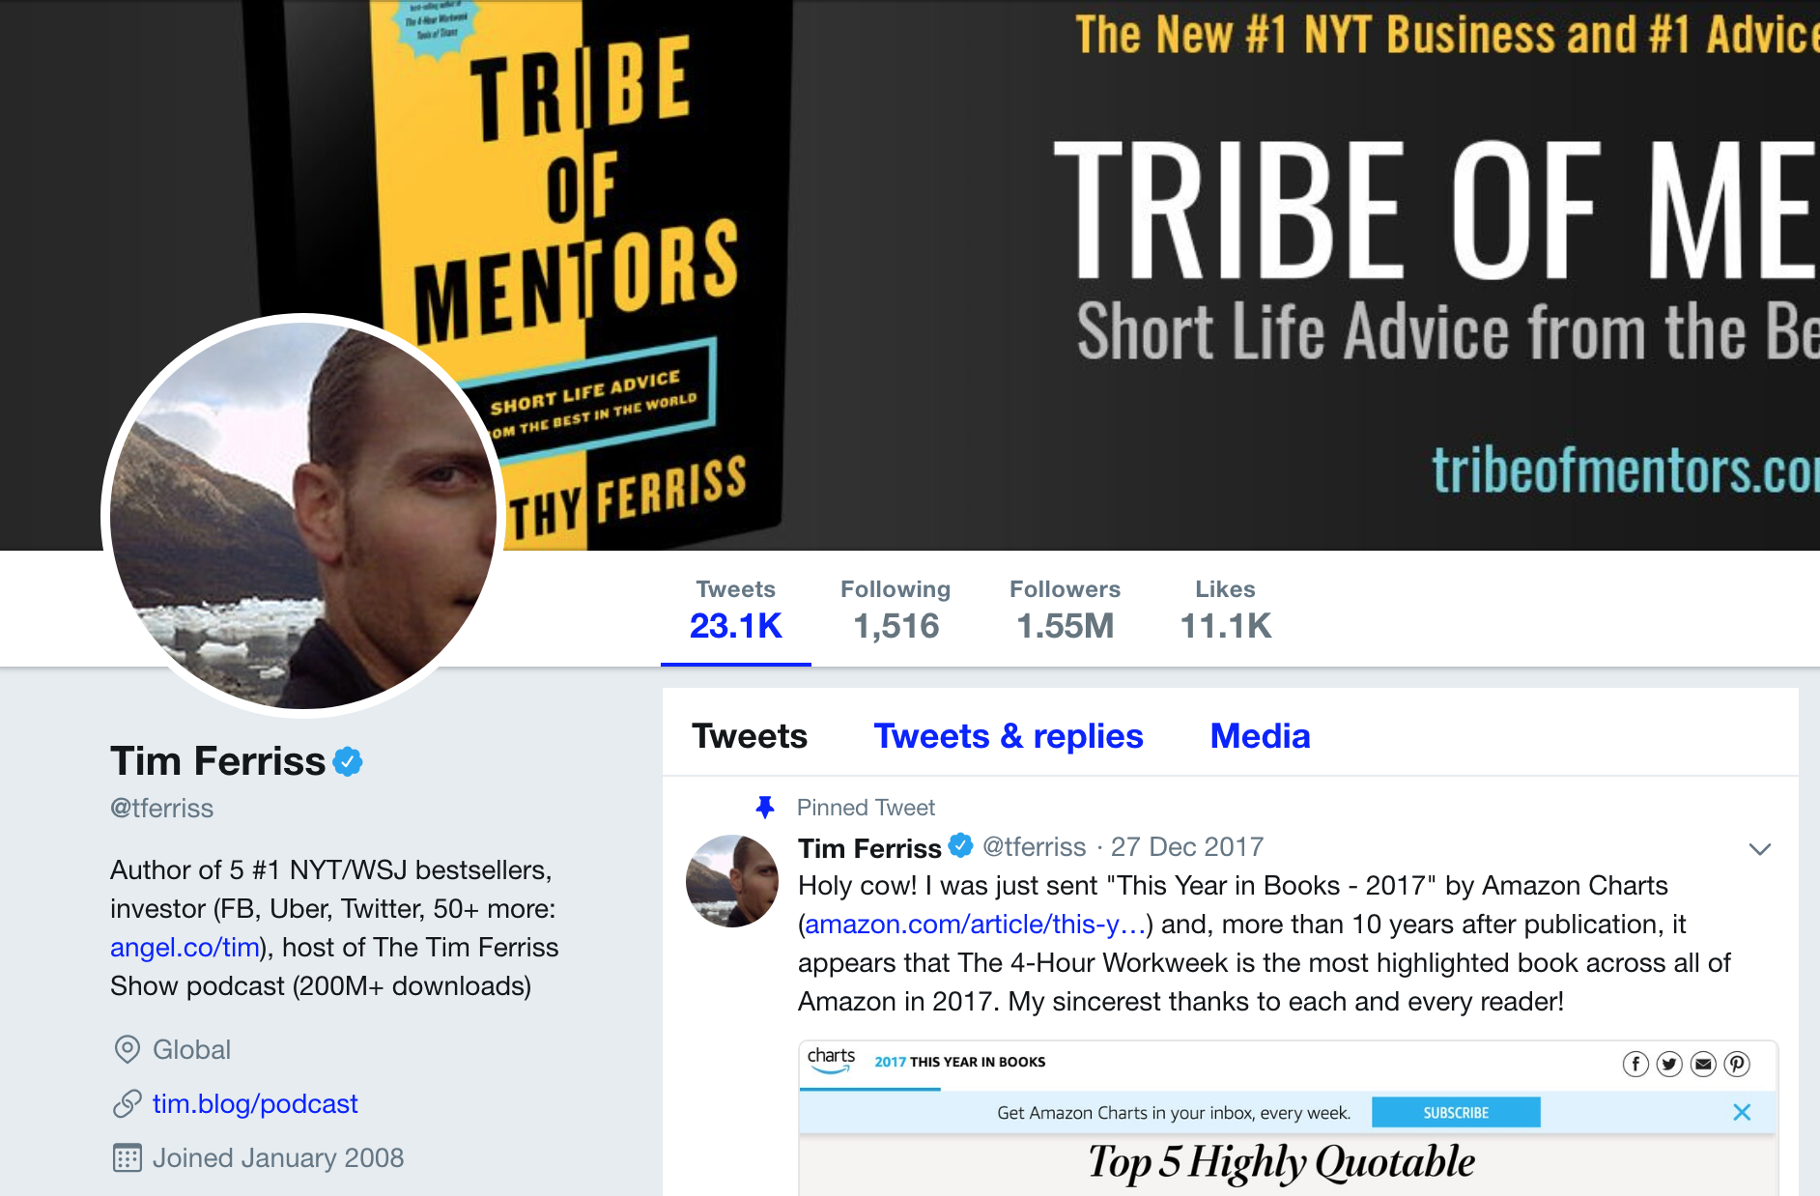Open the large circular profile photo

[303, 516]
